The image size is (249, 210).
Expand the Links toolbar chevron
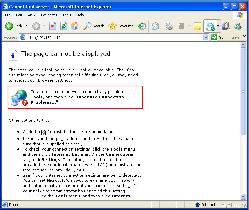point(244,36)
